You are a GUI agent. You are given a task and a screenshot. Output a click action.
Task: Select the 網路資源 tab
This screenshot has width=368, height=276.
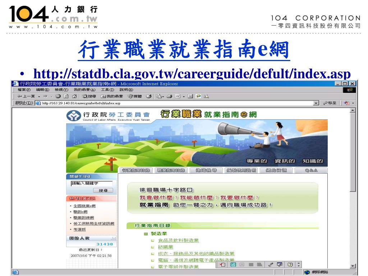tap(276, 170)
